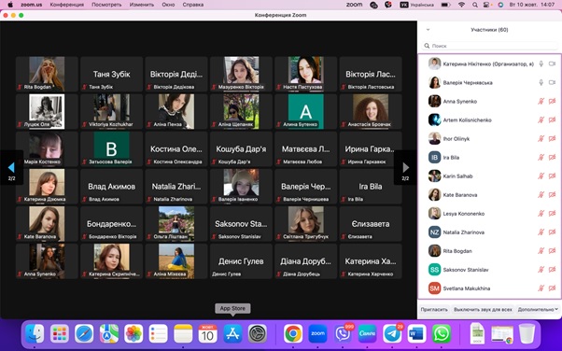This screenshot has width=562, height=351.
Task: Open Calendar app in the Dock
Action: (x=208, y=334)
